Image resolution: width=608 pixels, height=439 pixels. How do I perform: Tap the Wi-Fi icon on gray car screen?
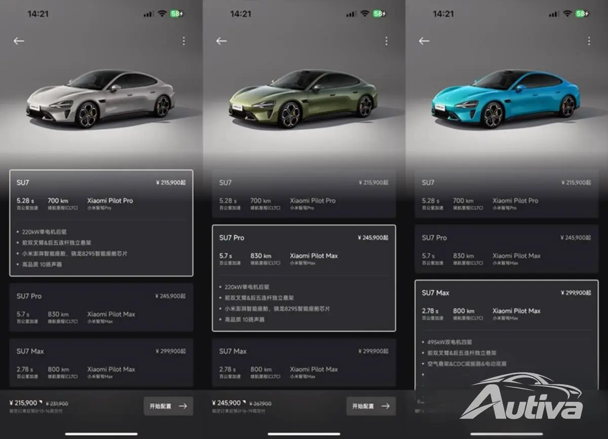(162, 14)
